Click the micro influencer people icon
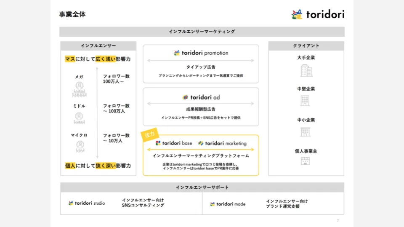The height and width of the screenshot is (227, 404). tap(79, 146)
